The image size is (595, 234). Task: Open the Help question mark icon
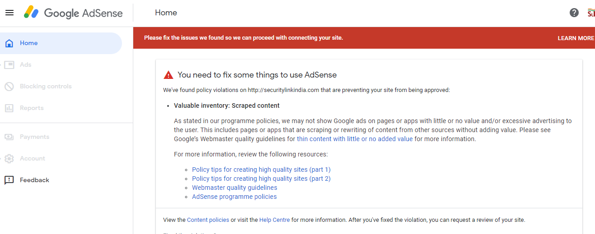[574, 13]
